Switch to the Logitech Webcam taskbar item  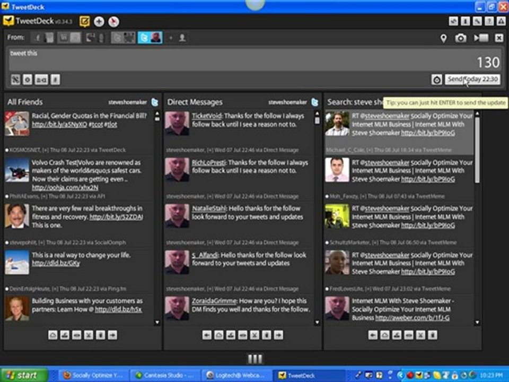tap(236, 376)
